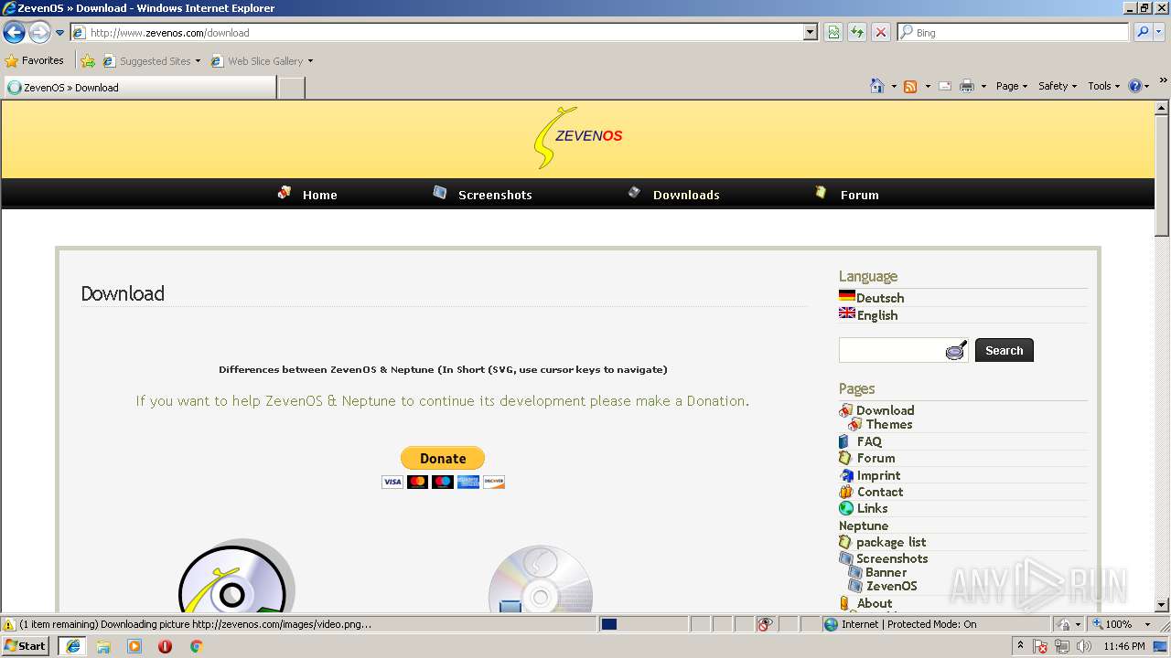The height and width of the screenshot is (658, 1171).
Task: Click the volume speaker tray icon
Action: [1083, 646]
